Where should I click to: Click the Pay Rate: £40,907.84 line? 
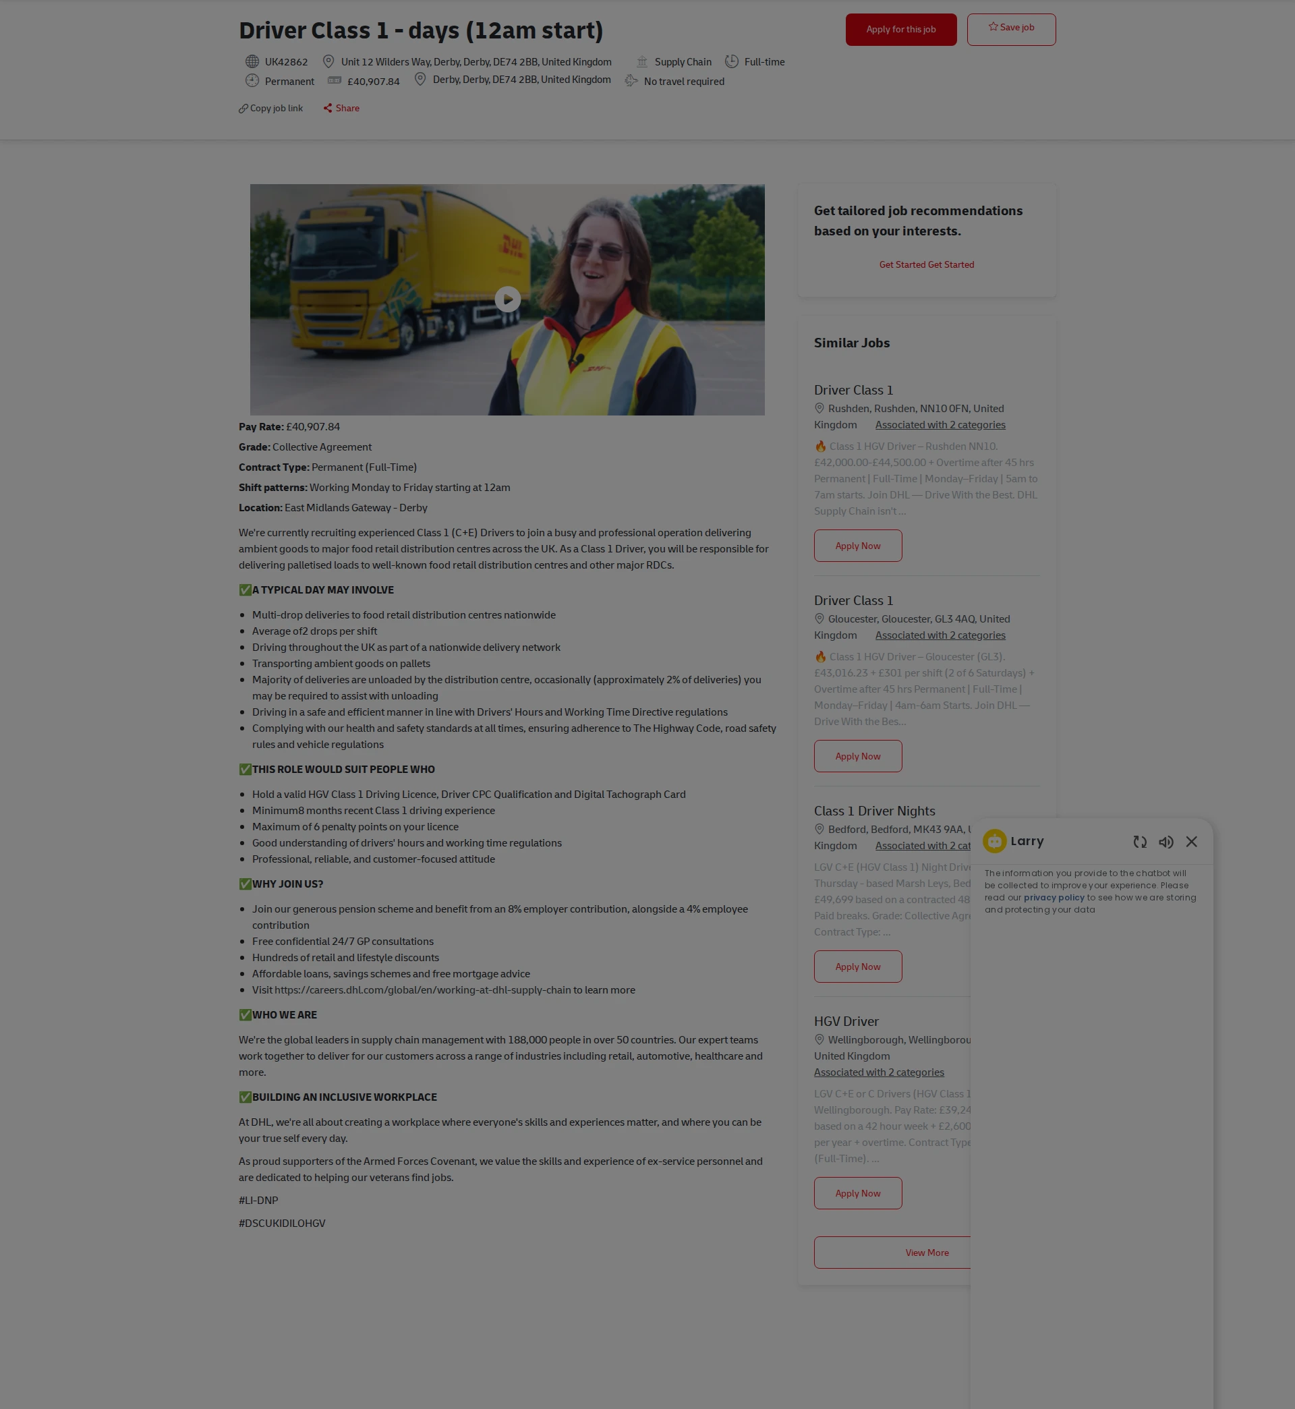[x=289, y=427]
